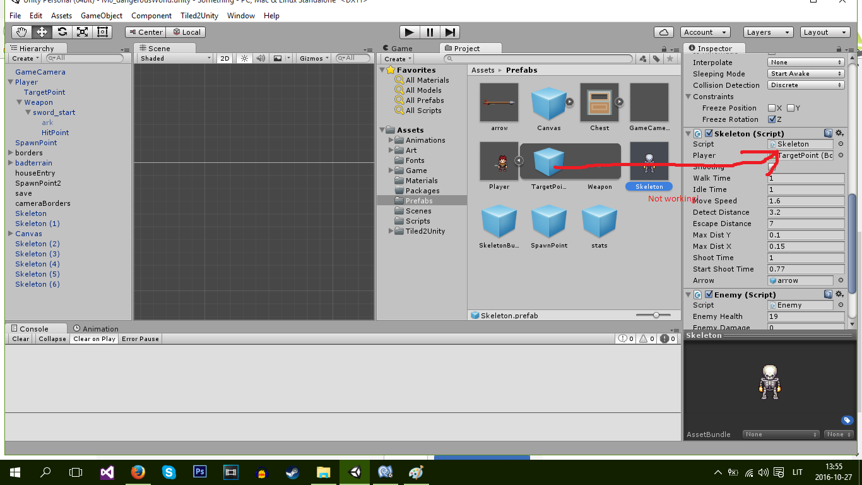862x485 pixels.
Task: Toggle scene audio speaker icon
Action: pos(261,58)
